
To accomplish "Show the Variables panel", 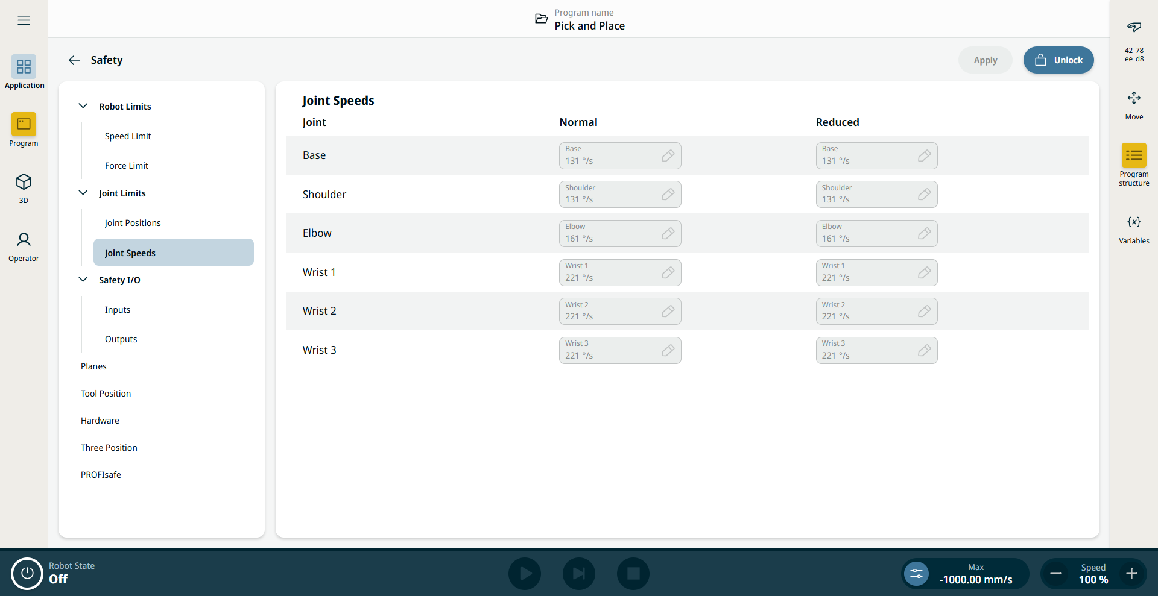I will [x=1133, y=222].
